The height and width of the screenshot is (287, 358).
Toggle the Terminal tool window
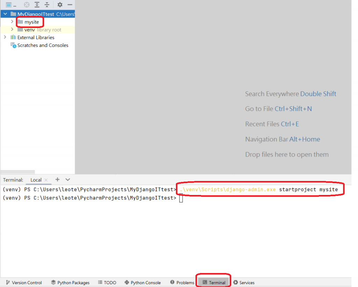click(214, 282)
